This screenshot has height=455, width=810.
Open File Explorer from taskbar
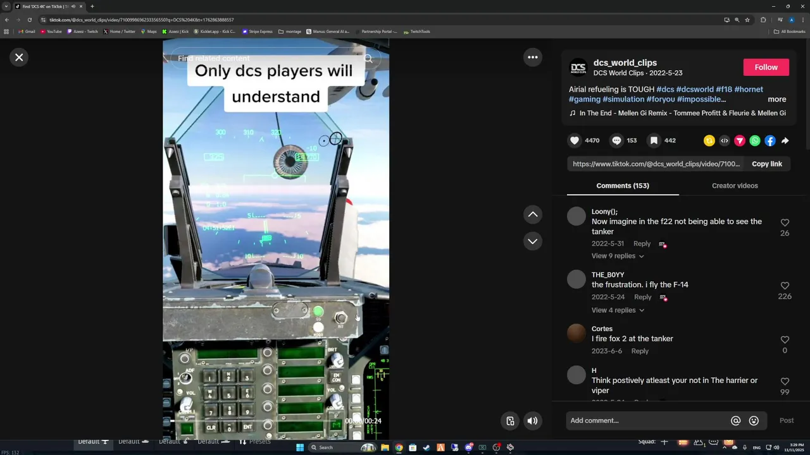tap(385, 447)
